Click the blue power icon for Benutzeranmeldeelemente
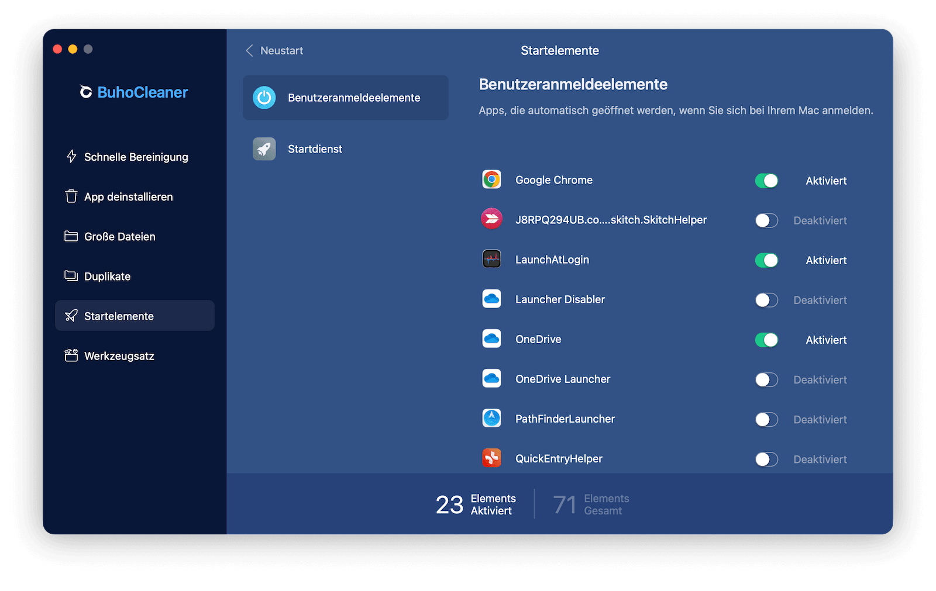 (264, 98)
